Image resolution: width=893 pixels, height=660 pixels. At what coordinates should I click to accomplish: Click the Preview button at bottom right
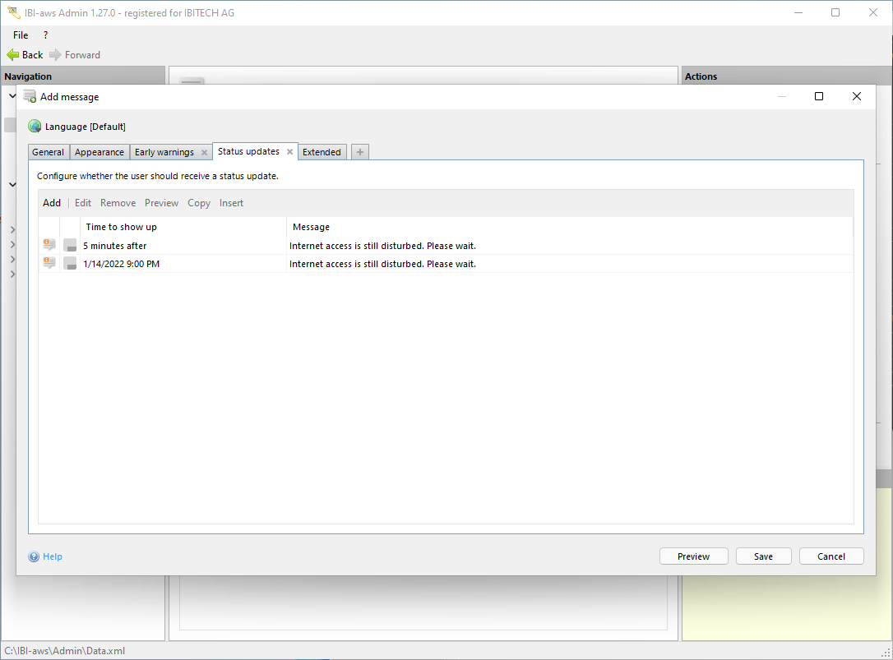[x=694, y=556]
